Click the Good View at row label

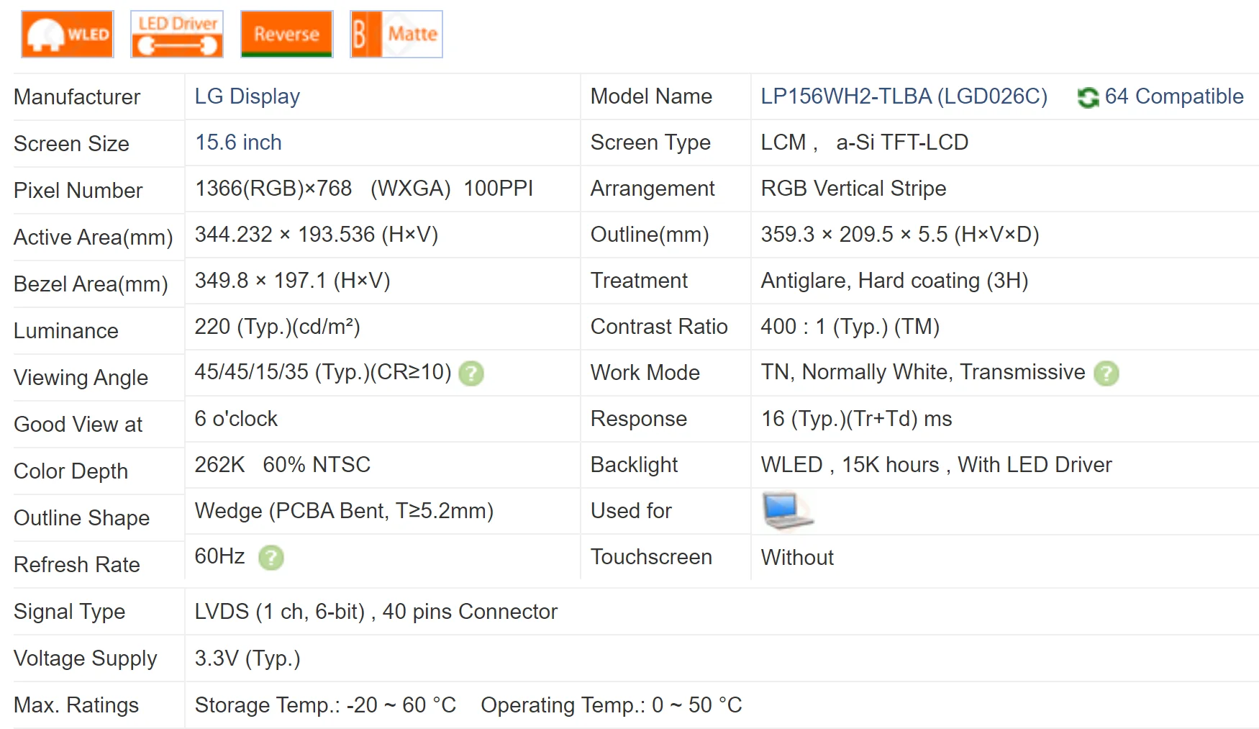pyautogui.click(x=78, y=424)
